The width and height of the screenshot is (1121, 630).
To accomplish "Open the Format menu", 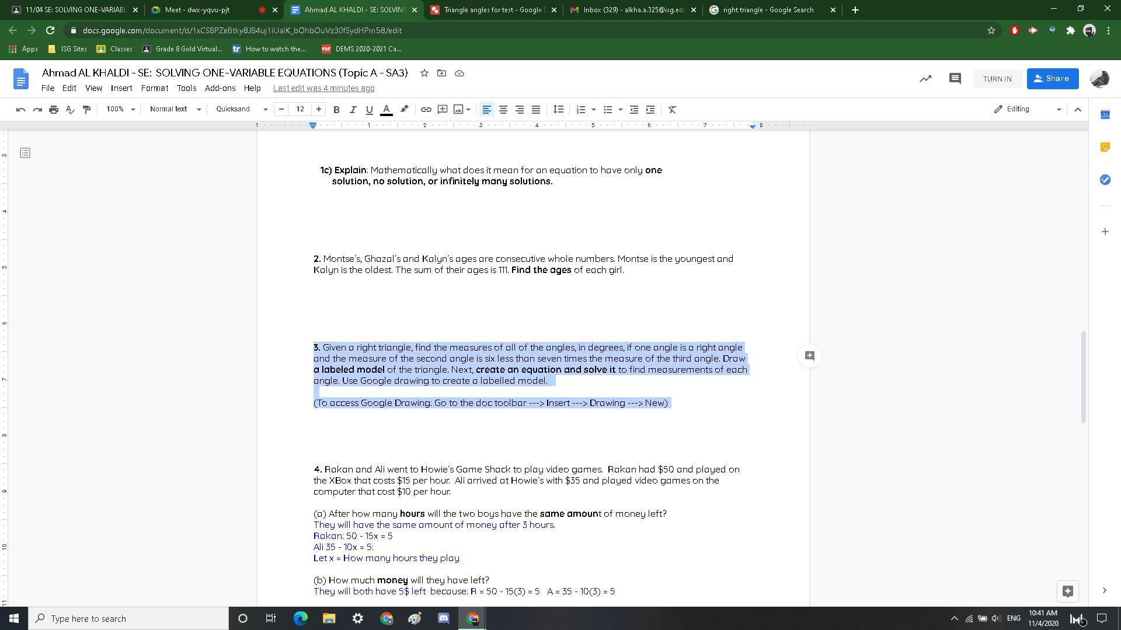I will point(154,88).
